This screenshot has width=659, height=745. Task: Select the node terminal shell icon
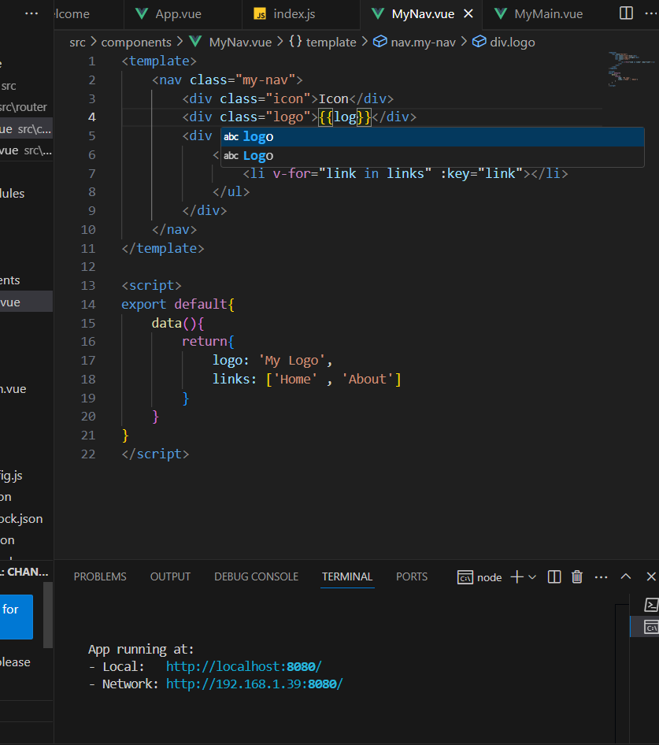tap(465, 577)
